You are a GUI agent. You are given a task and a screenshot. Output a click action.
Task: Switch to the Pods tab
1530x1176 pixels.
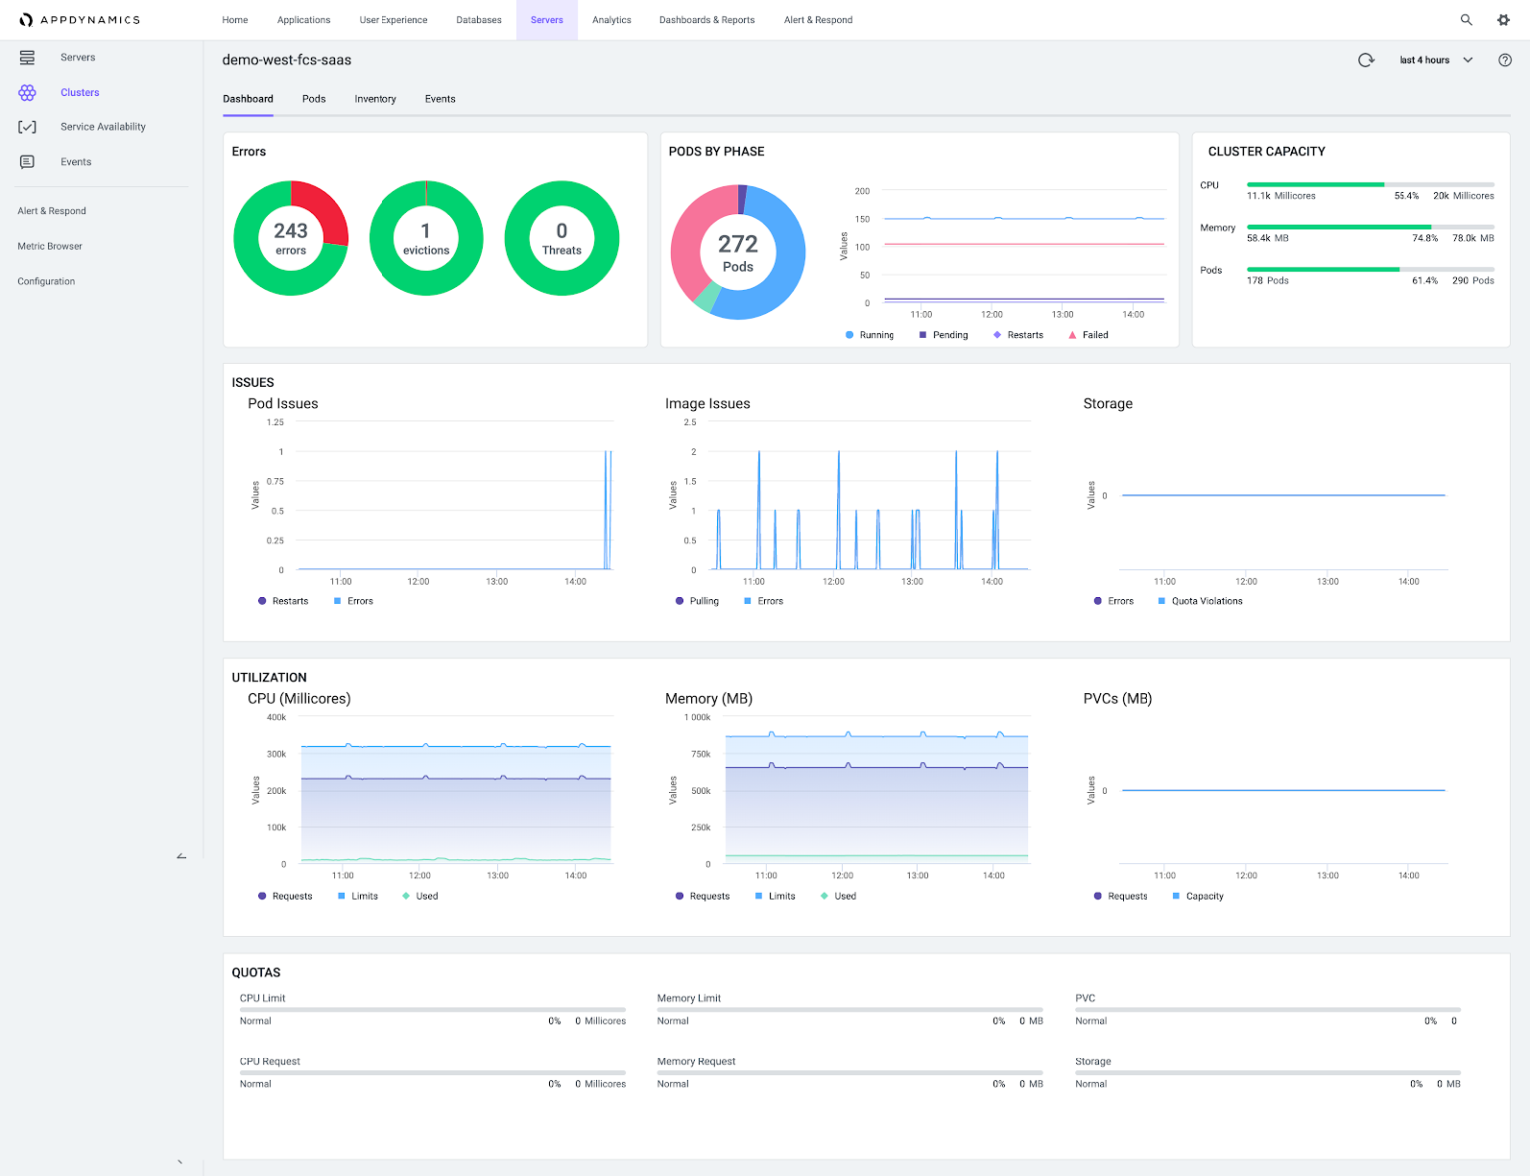tap(313, 99)
